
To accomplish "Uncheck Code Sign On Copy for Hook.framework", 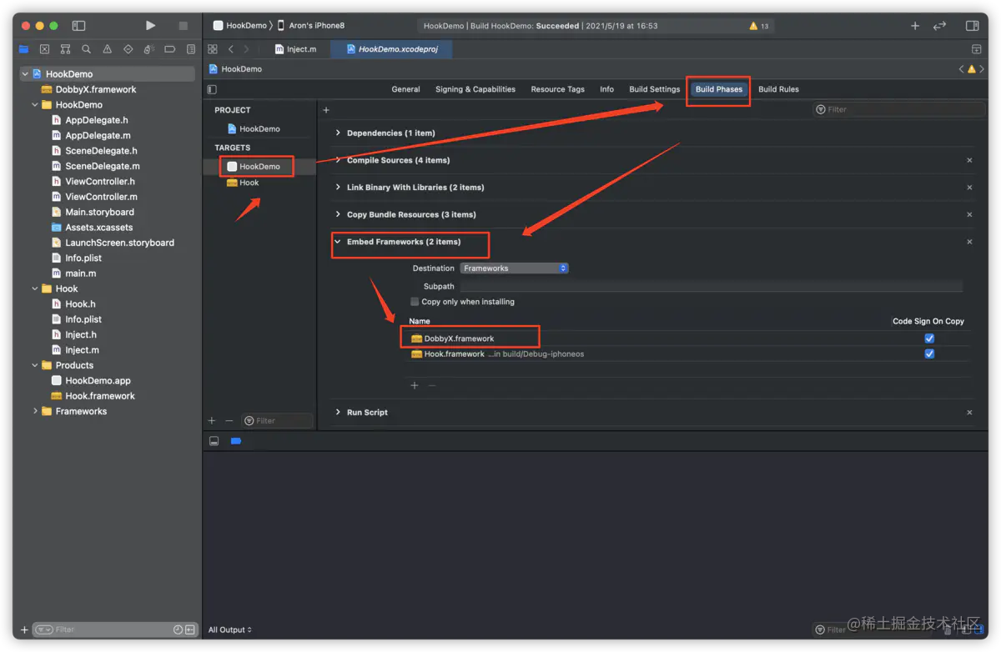I will click(929, 354).
